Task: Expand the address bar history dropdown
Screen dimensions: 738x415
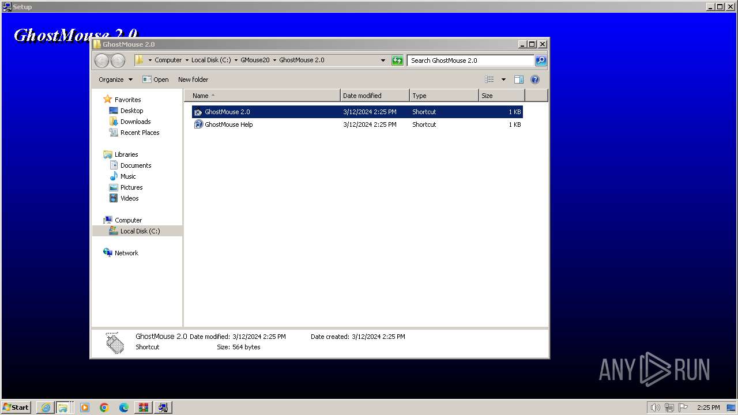Action: [383, 60]
